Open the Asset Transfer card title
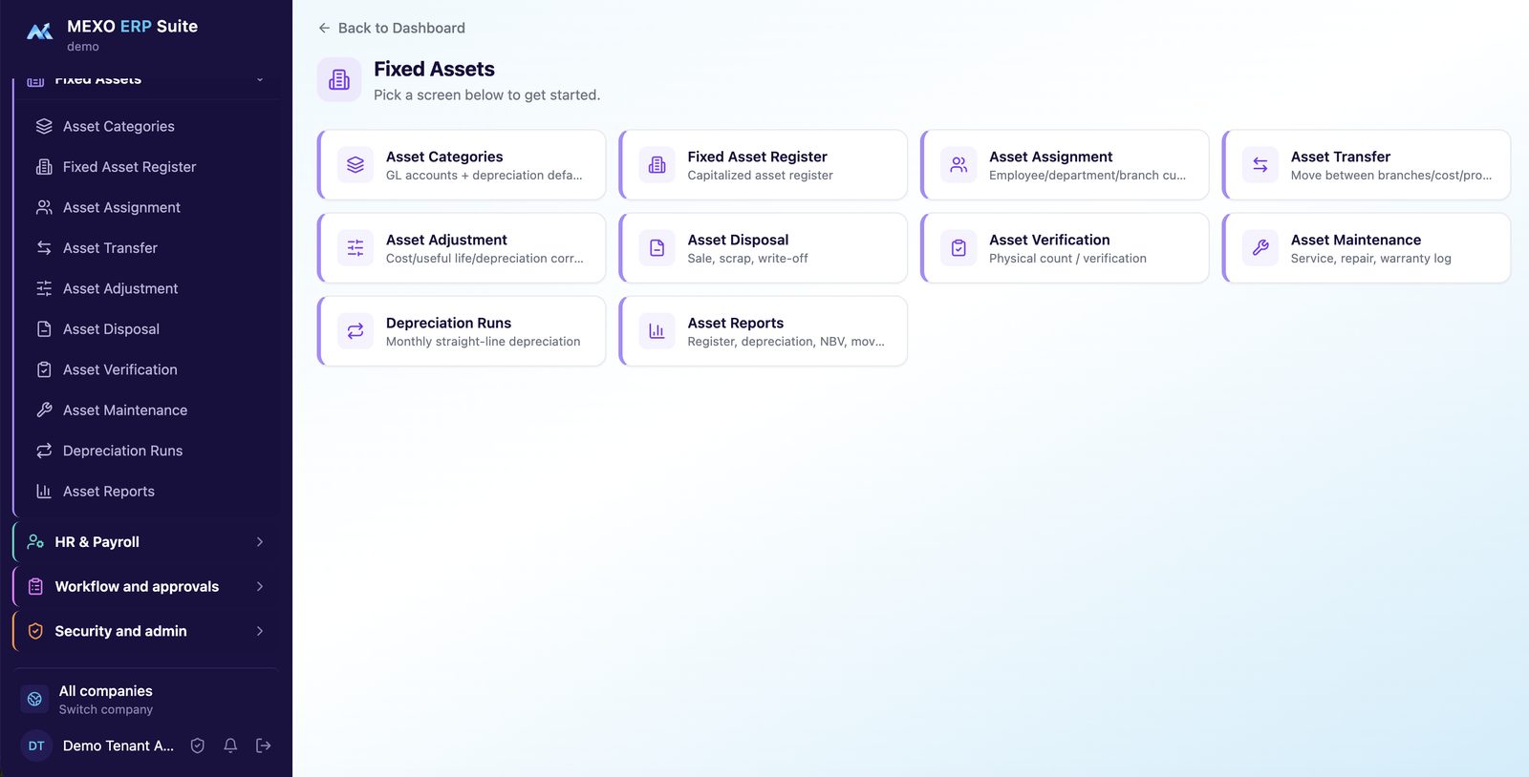Image resolution: width=1529 pixels, height=777 pixels. (x=1340, y=157)
